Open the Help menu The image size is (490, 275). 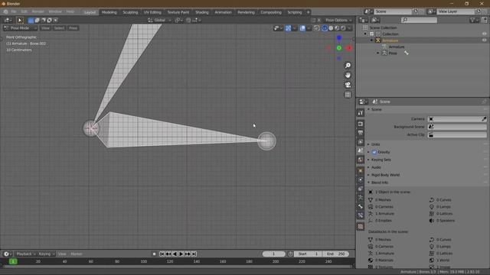pyautogui.click(x=70, y=11)
